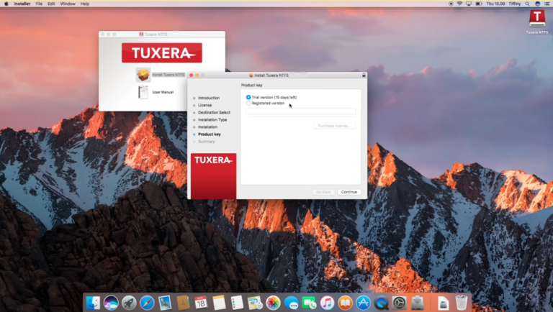
Task: Open the File menu
Action: [x=39, y=4]
